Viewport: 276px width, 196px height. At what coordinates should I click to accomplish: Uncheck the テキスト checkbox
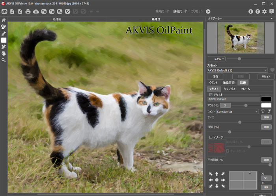211,95
